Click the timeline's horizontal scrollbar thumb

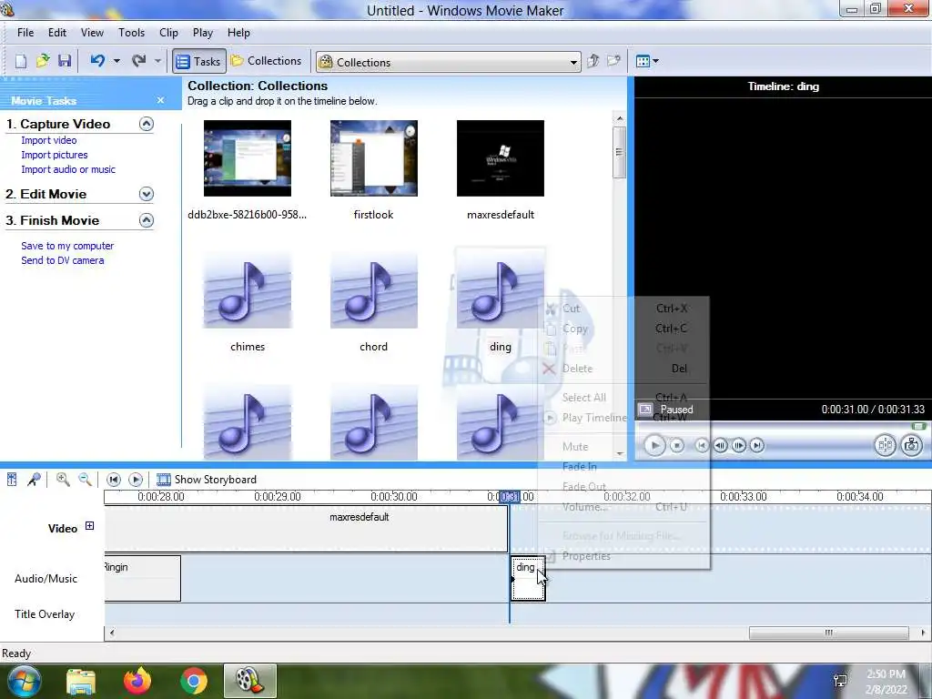point(828,633)
